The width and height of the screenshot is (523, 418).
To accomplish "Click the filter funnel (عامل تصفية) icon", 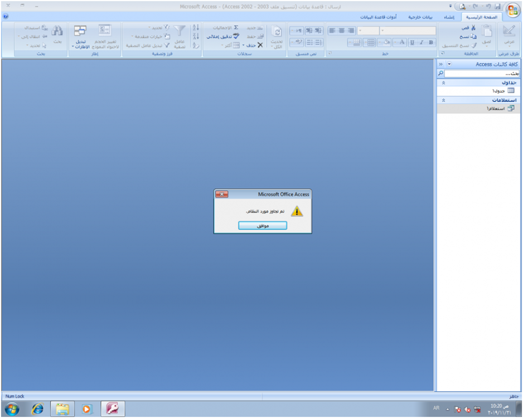I will pyautogui.click(x=180, y=31).
